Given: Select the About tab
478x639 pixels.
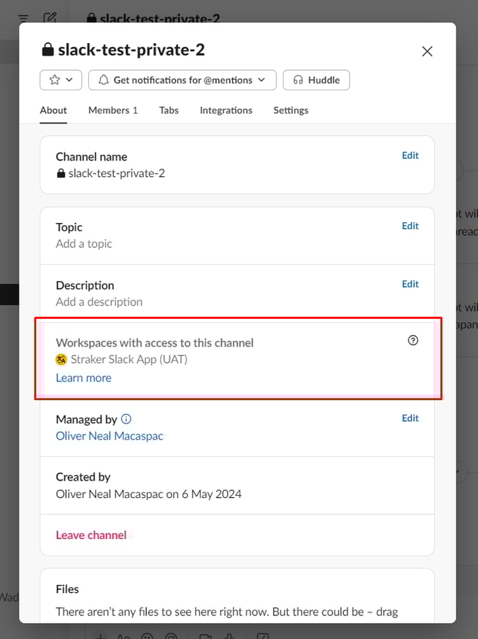Looking at the screenshot, I should 53,110.
